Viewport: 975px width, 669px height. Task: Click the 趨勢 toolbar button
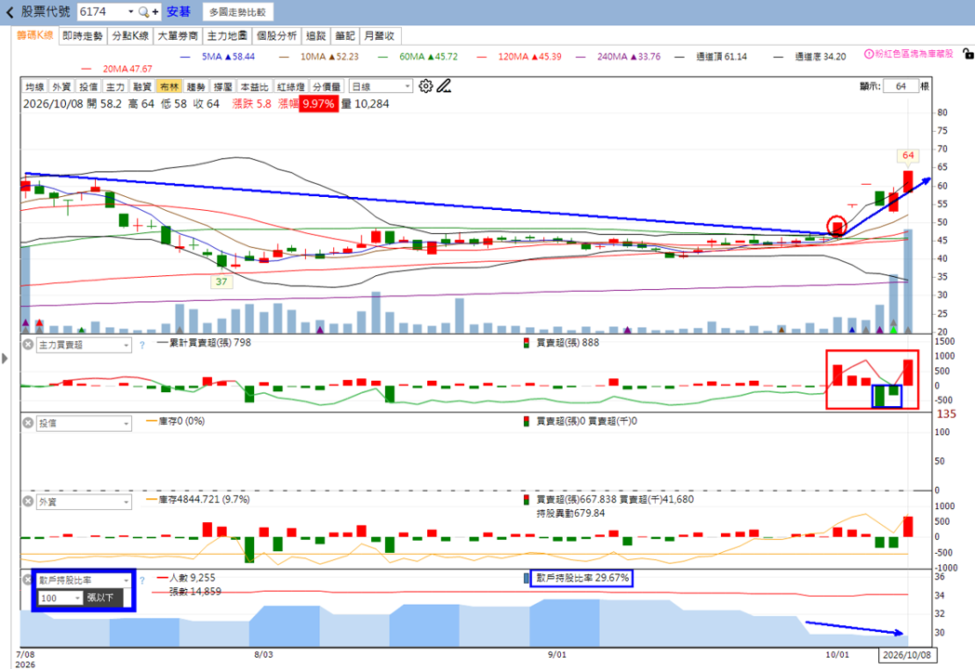click(195, 86)
